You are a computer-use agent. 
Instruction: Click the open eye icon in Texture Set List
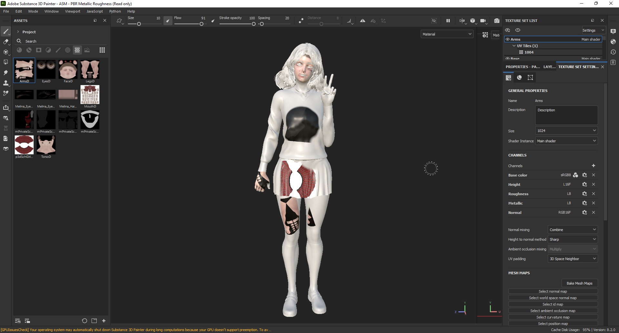tap(518, 30)
